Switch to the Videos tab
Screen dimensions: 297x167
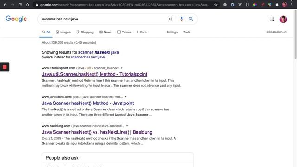coord(124,32)
